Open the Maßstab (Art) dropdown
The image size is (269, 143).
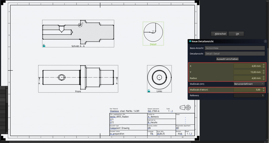click(x=249, y=84)
